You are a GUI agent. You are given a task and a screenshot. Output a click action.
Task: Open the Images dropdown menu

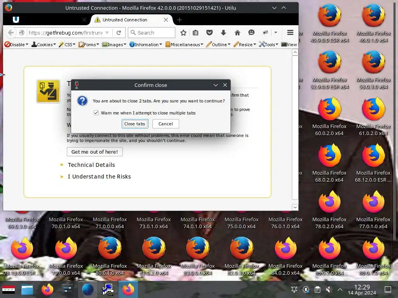coord(114,45)
